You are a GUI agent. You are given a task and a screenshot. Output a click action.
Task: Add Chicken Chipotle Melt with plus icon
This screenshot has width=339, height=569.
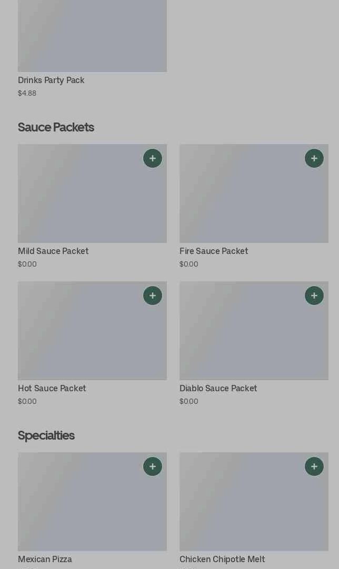pos(314,466)
